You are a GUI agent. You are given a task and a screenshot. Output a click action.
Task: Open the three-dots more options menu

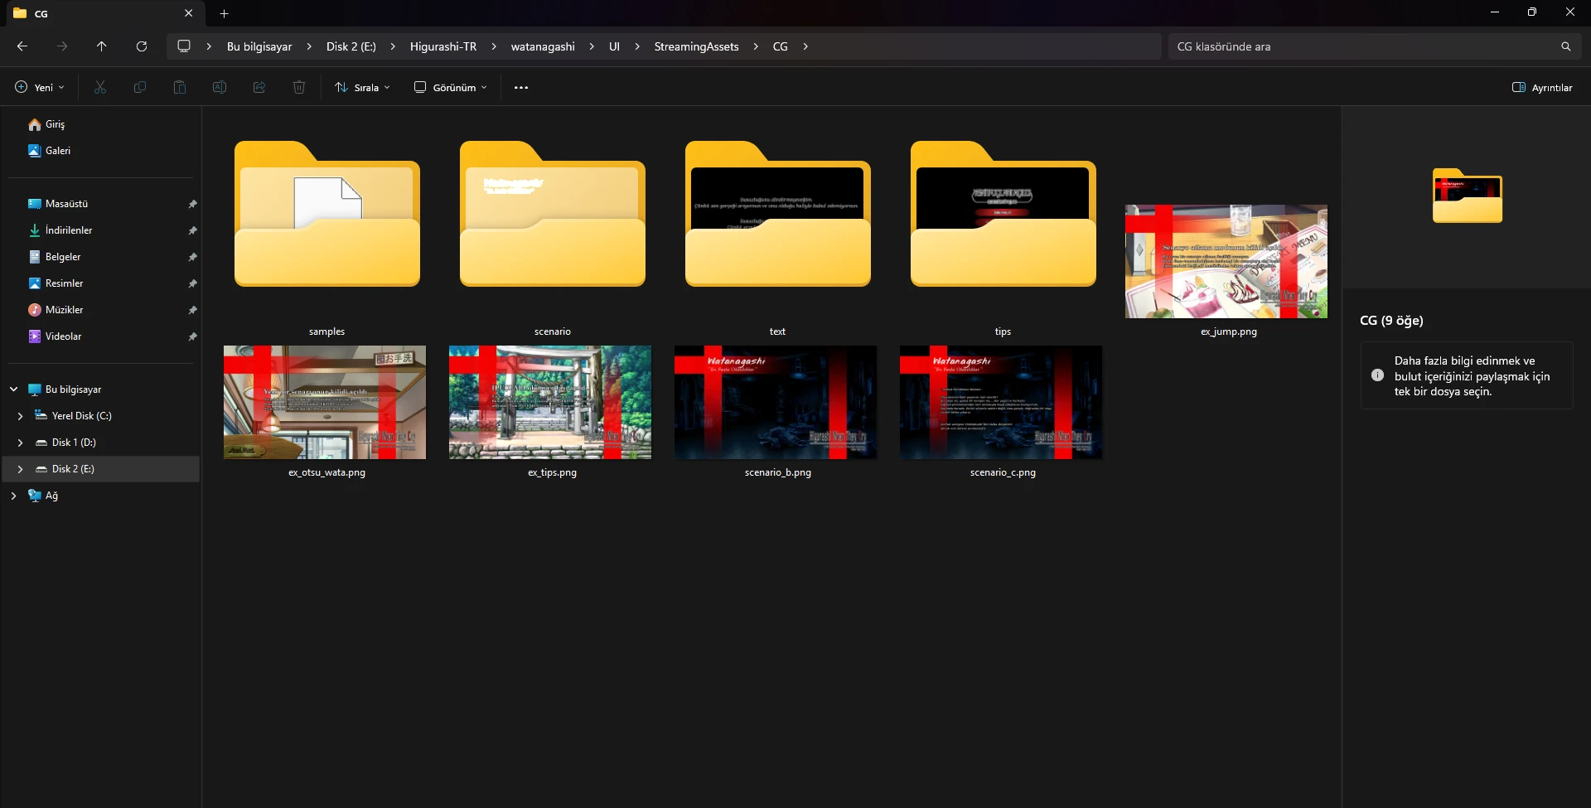point(521,87)
